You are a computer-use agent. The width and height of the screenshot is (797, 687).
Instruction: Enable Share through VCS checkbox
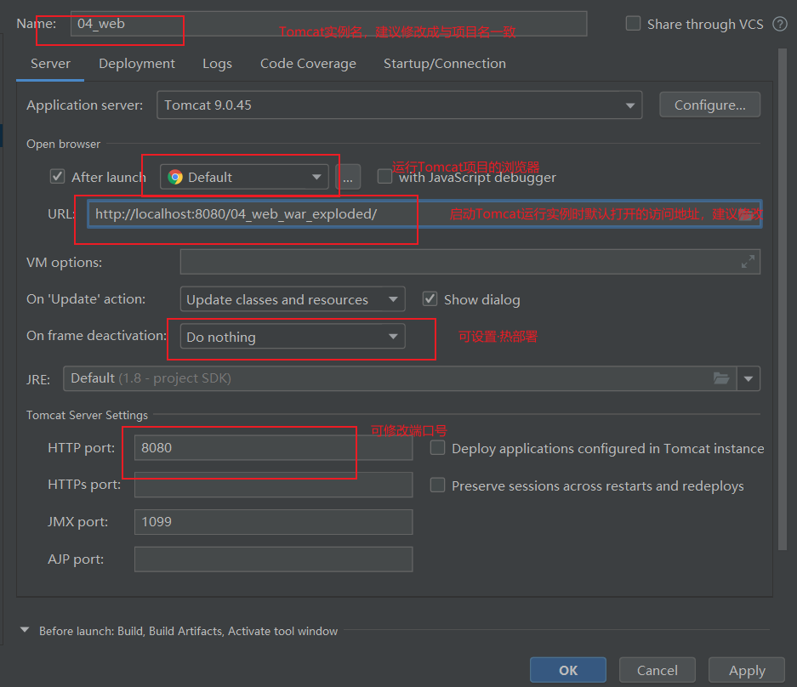(633, 23)
